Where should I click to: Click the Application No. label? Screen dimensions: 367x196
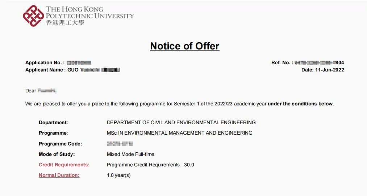point(45,63)
